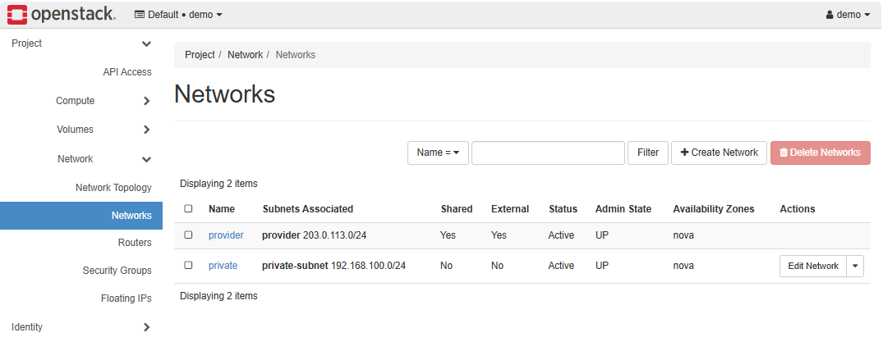The width and height of the screenshot is (883, 351).
Task: Open the Name = filter dropdown
Action: (438, 153)
